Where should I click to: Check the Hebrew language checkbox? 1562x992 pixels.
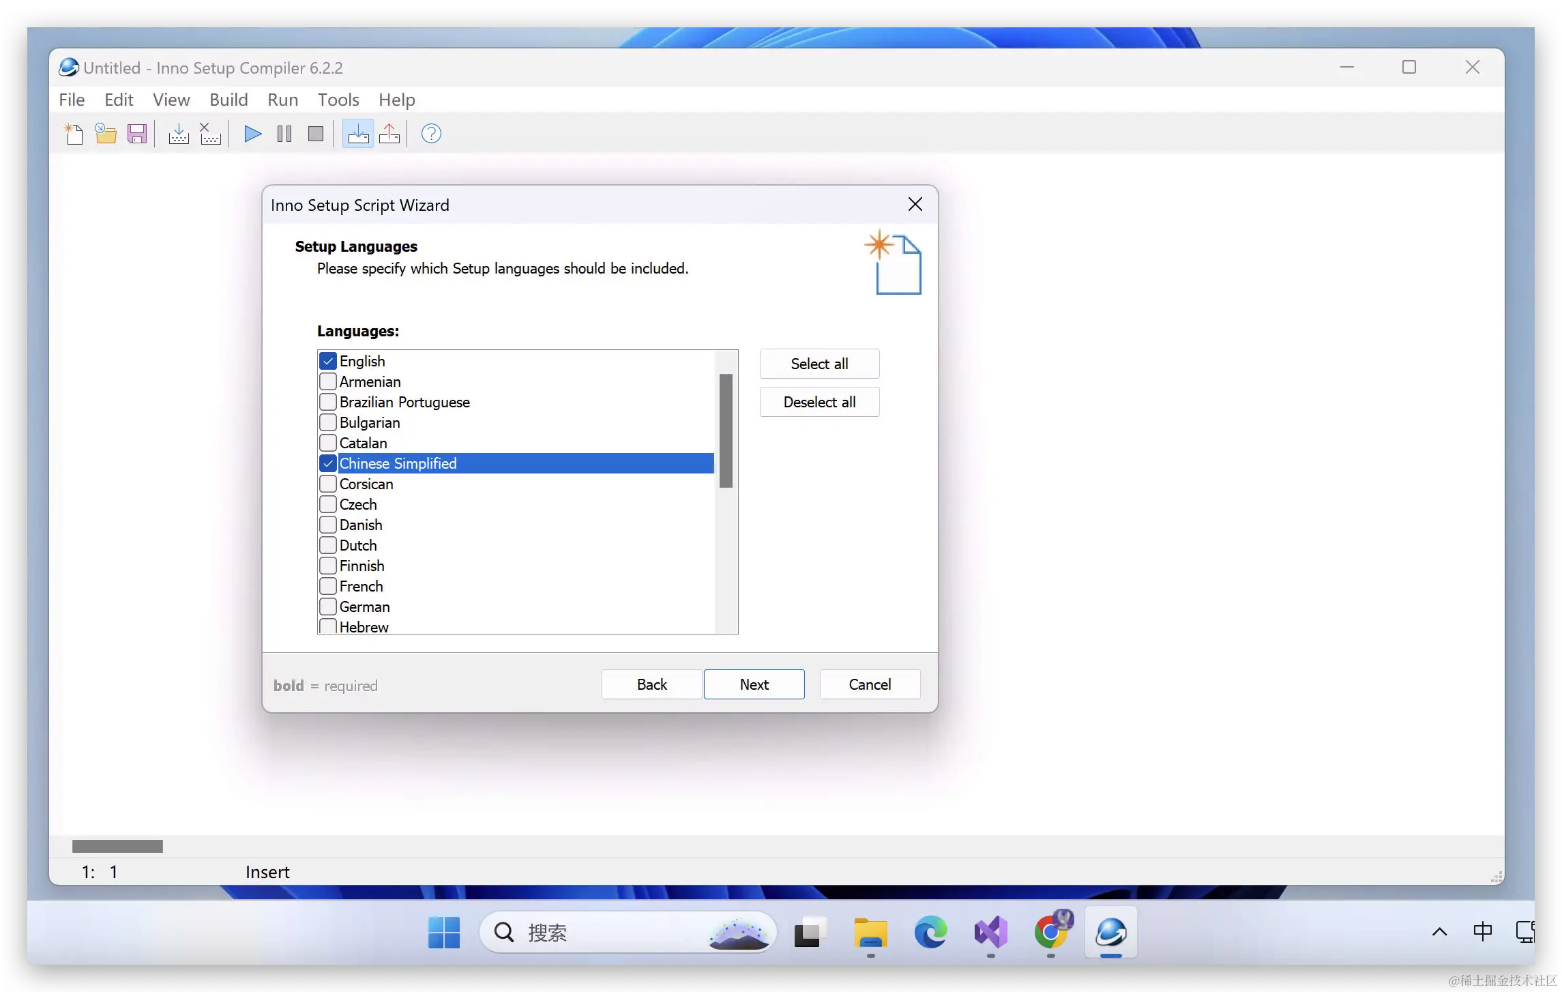coord(328,626)
